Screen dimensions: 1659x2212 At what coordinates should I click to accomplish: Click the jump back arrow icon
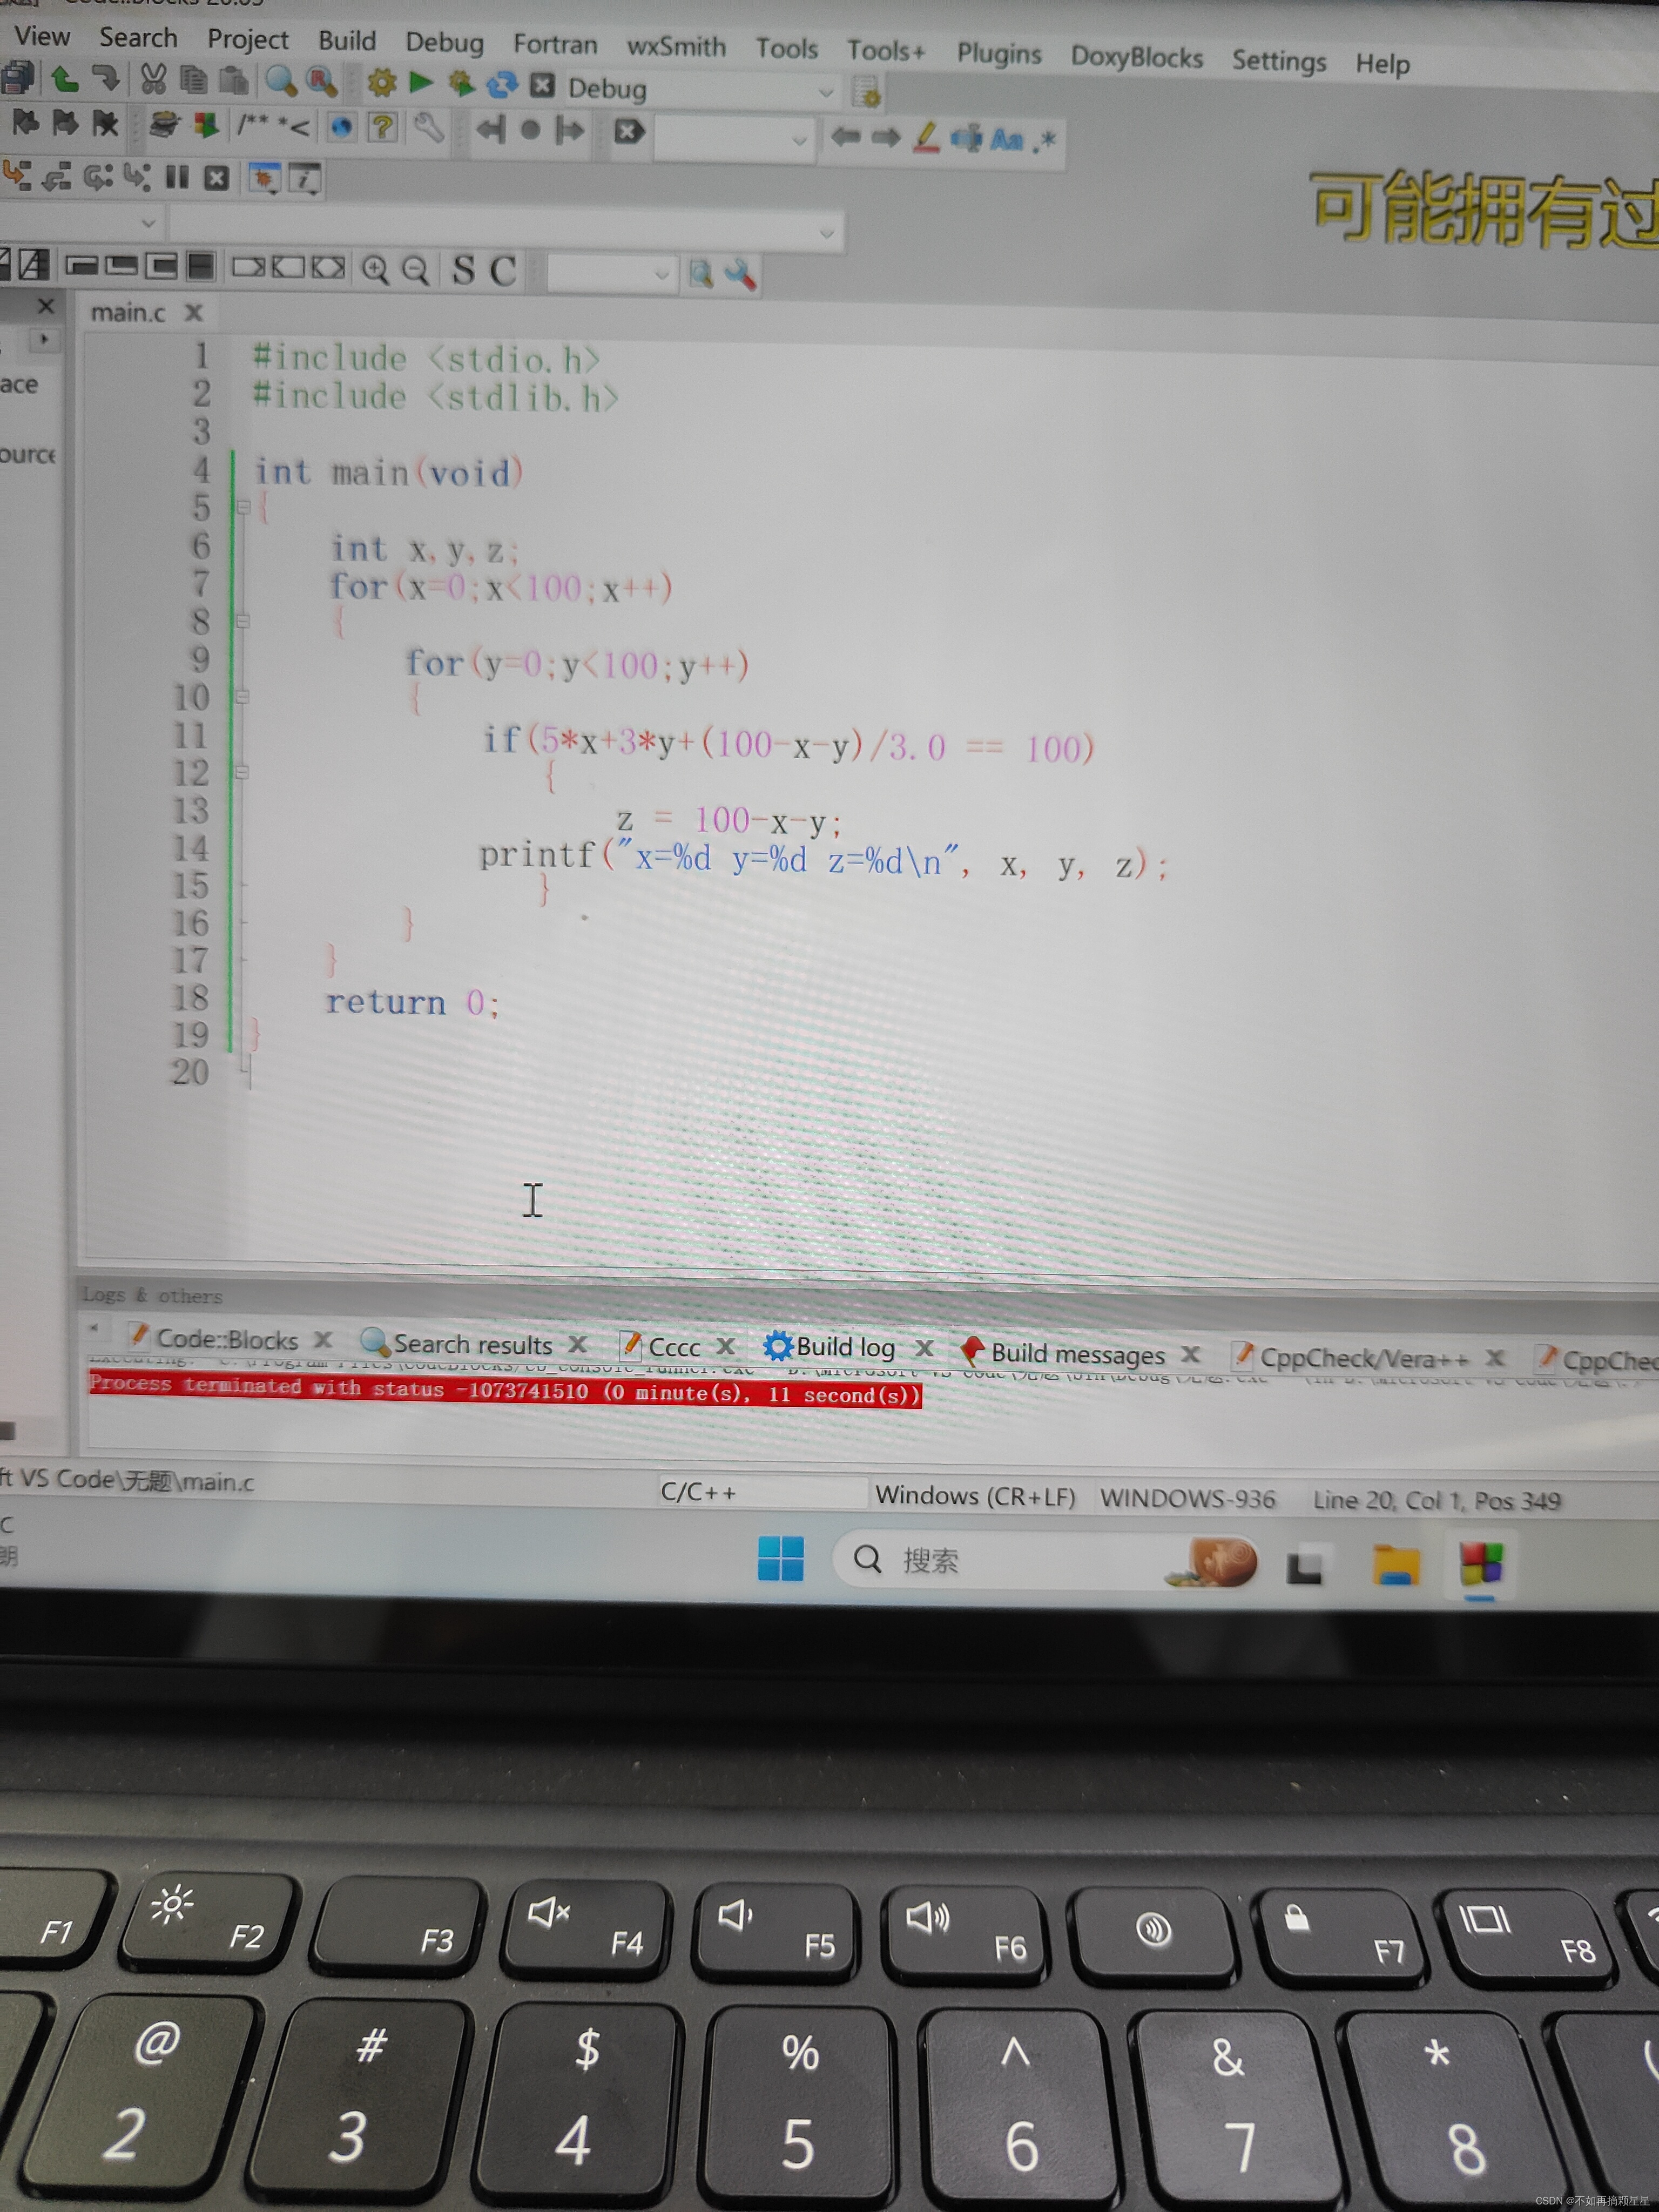[490, 129]
